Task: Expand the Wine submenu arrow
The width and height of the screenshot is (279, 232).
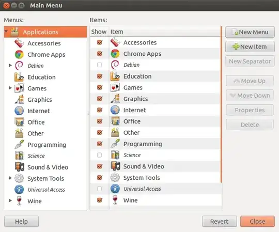Action: coord(10,200)
